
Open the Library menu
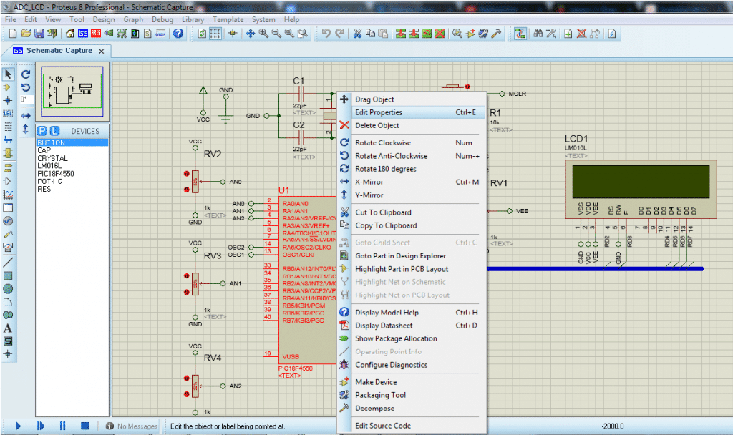193,19
